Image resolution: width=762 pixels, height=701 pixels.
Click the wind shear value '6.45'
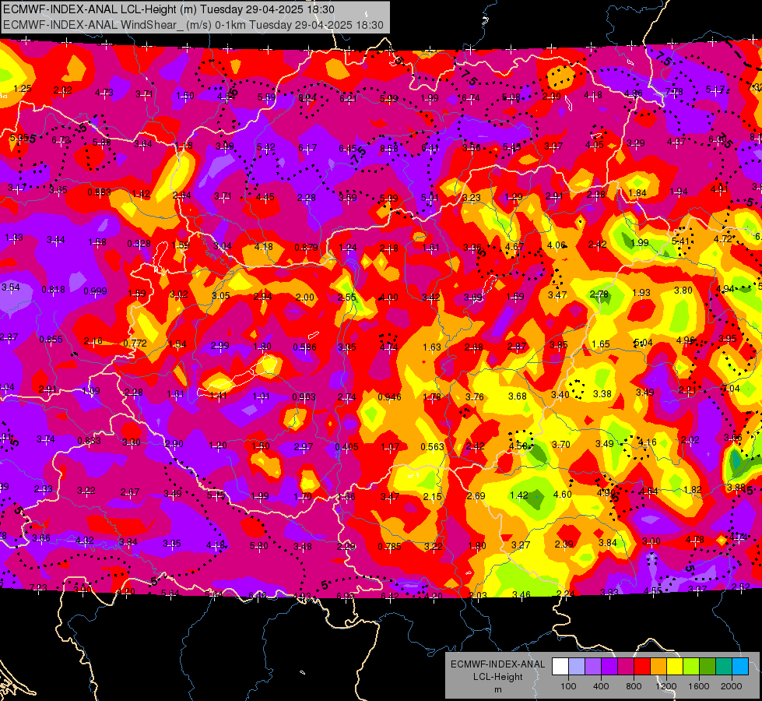pyautogui.click(x=347, y=148)
